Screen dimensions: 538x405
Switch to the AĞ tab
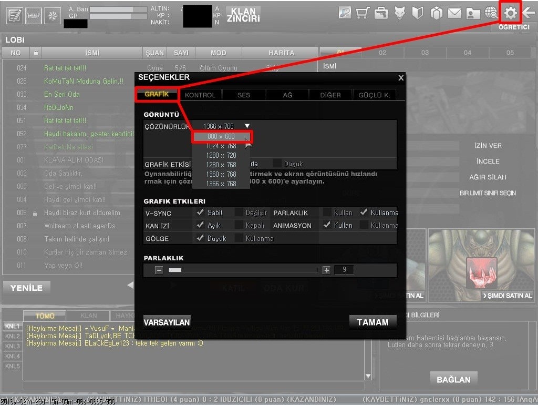click(287, 95)
